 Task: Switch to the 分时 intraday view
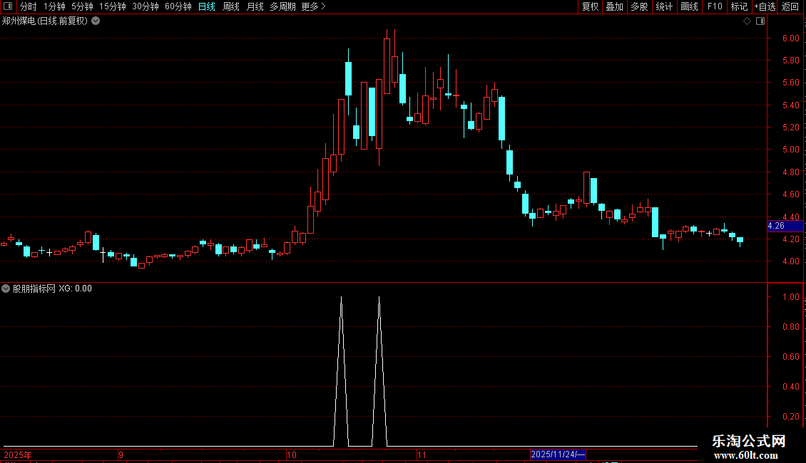[28, 6]
